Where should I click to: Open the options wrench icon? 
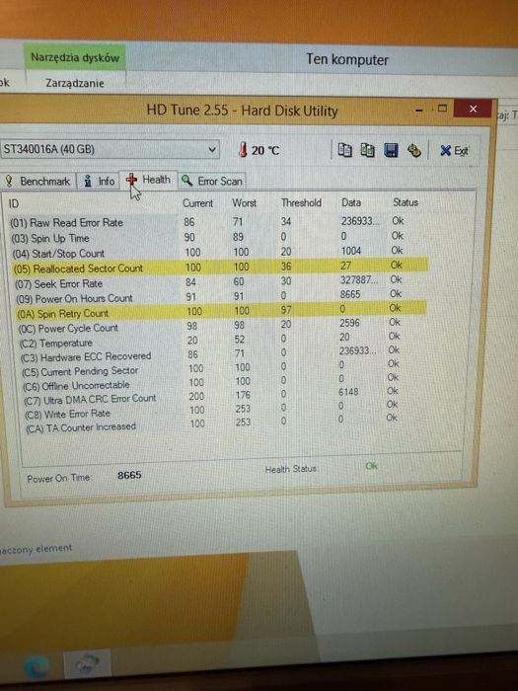[414, 150]
